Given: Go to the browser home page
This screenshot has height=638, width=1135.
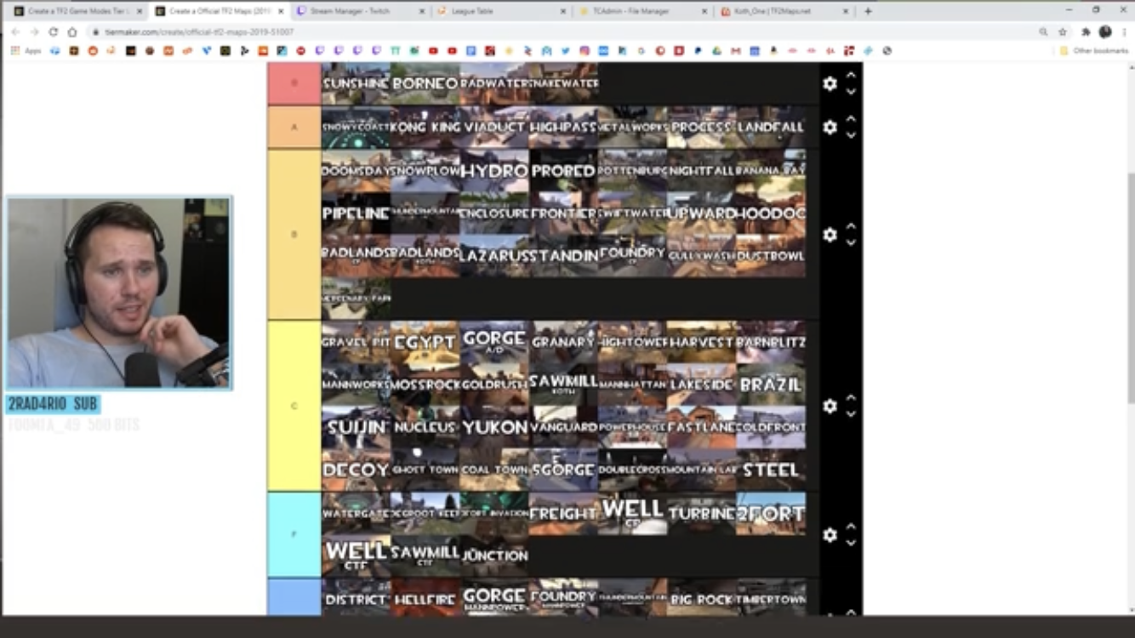Looking at the screenshot, I should [72, 31].
